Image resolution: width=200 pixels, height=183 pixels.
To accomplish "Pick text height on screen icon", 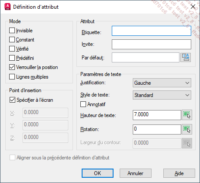I will coord(187,115).
